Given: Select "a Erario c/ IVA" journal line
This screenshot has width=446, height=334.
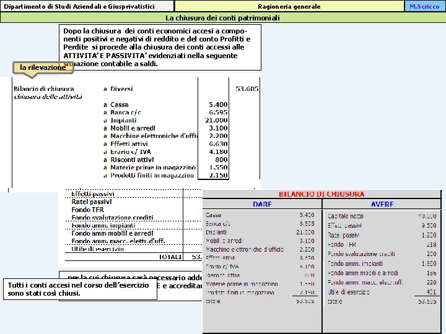Looking at the screenshot, I should pyautogui.click(x=127, y=152).
